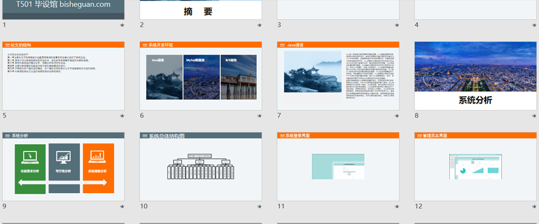Select the 系统分析 section slide with city photo
Viewport: 539px width, 224px height.
click(476, 76)
